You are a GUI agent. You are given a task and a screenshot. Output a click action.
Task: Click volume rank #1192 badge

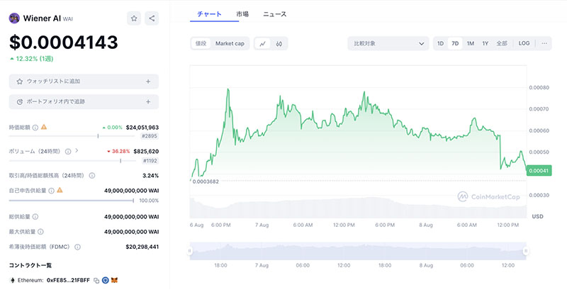pos(150,160)
